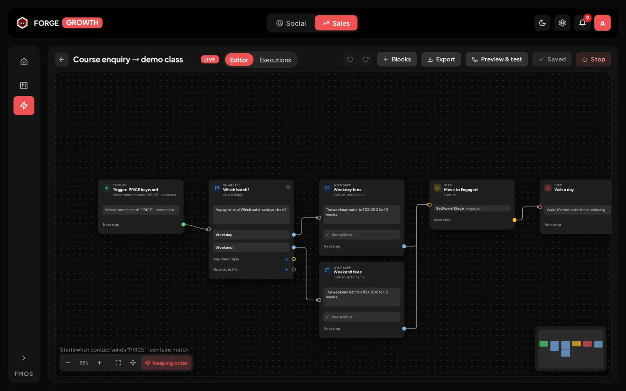Click the Forge logo icon
The height and width of the screenshot is (391, 626).
click(x=22, y=23)
